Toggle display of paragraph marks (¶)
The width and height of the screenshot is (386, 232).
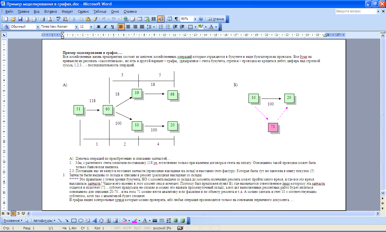tap(176, 19)
